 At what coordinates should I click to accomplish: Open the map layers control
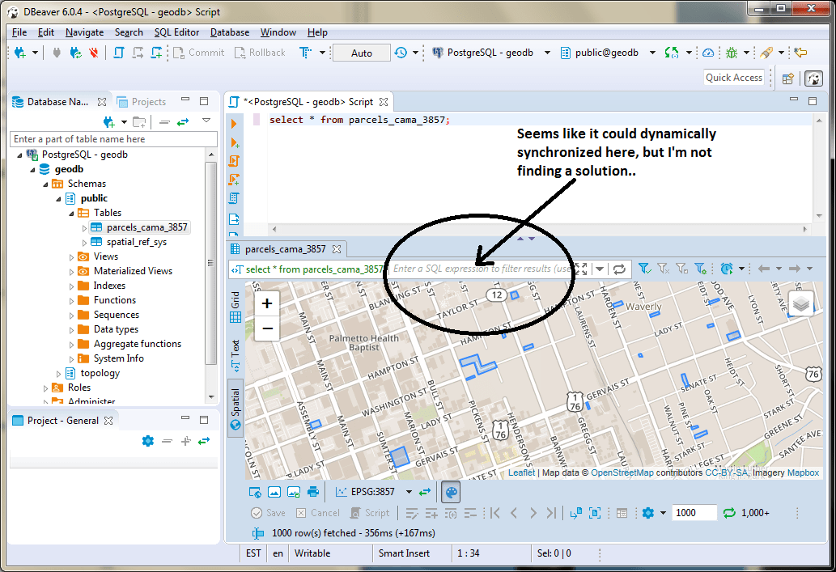pyautogui.click(x=800, y=303)
